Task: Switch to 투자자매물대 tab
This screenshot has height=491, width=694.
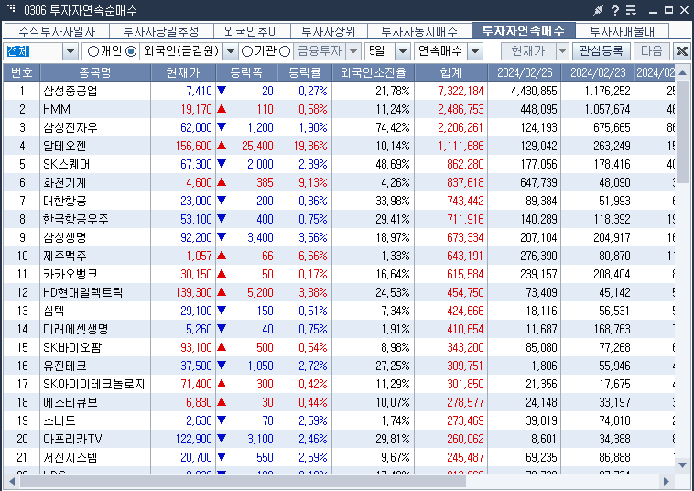Action: pyautogui.click(x=622, y=31)
